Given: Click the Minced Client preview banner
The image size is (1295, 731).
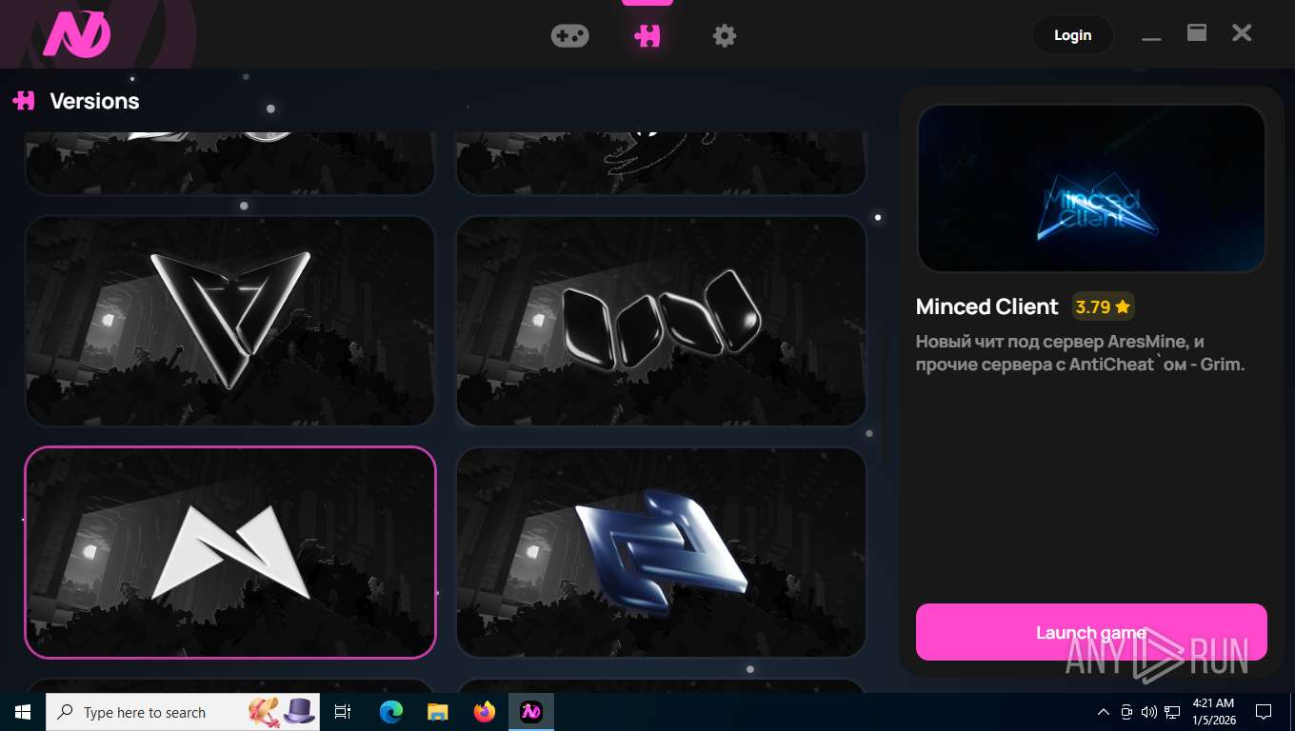Looking at the screenshot, I should (x=1091, y=188).
